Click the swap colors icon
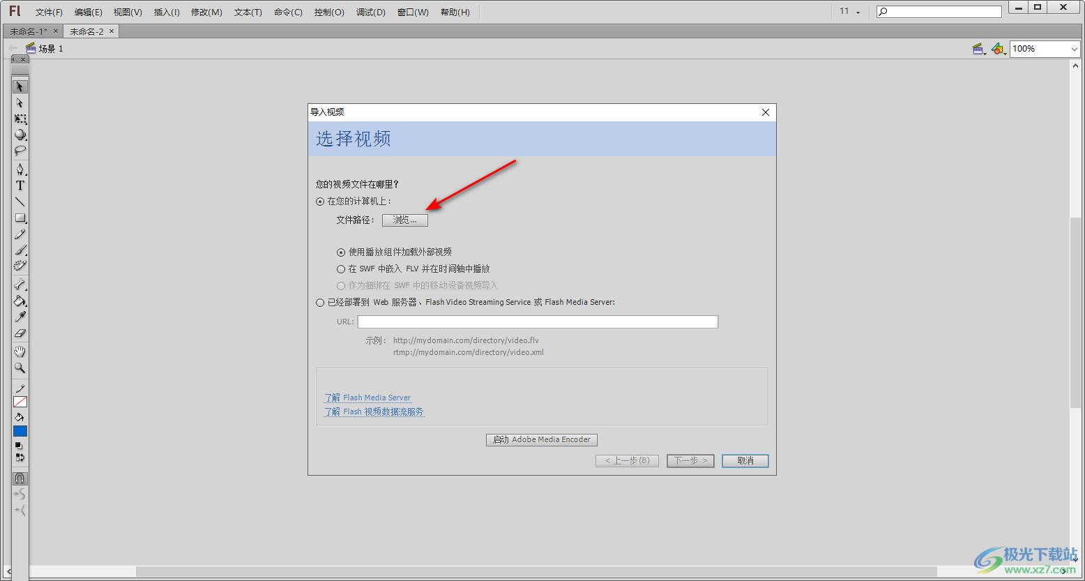Screen dimensions: 1085x581 [x=20, y=458]
